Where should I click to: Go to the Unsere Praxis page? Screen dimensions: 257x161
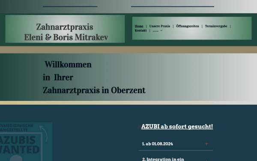coord(160,26)
